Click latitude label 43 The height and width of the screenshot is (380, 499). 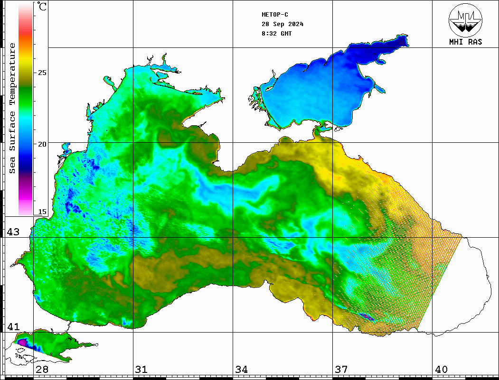tap(13, 232)
